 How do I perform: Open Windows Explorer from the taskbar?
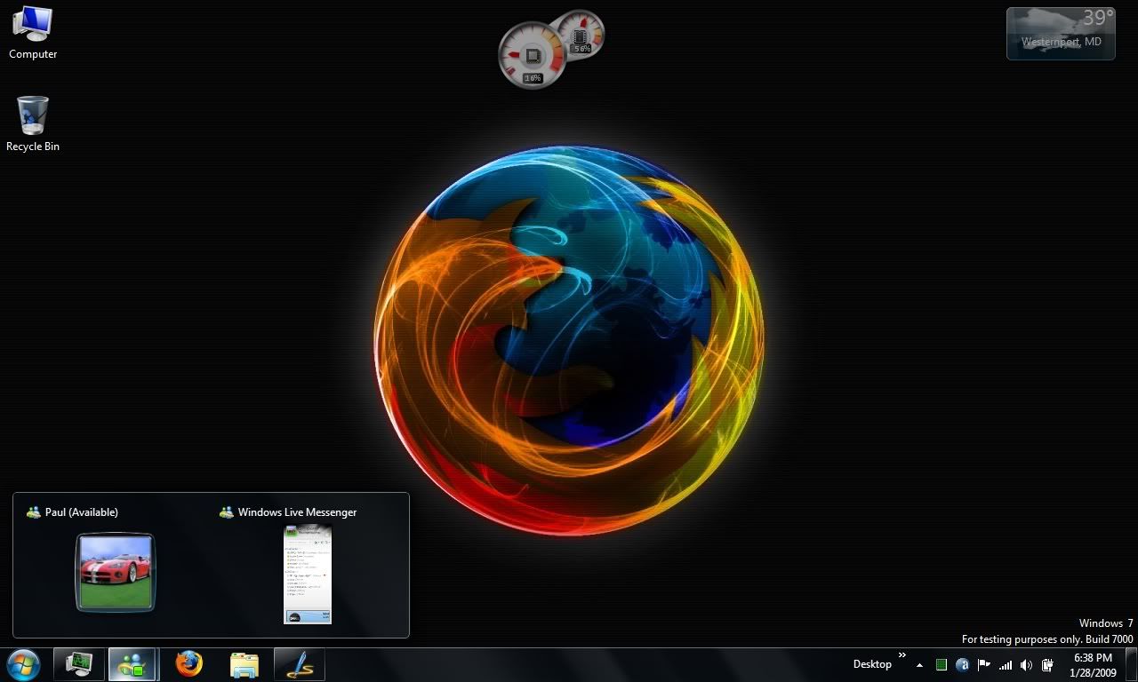pyautogui.click(x=244, y=664)
